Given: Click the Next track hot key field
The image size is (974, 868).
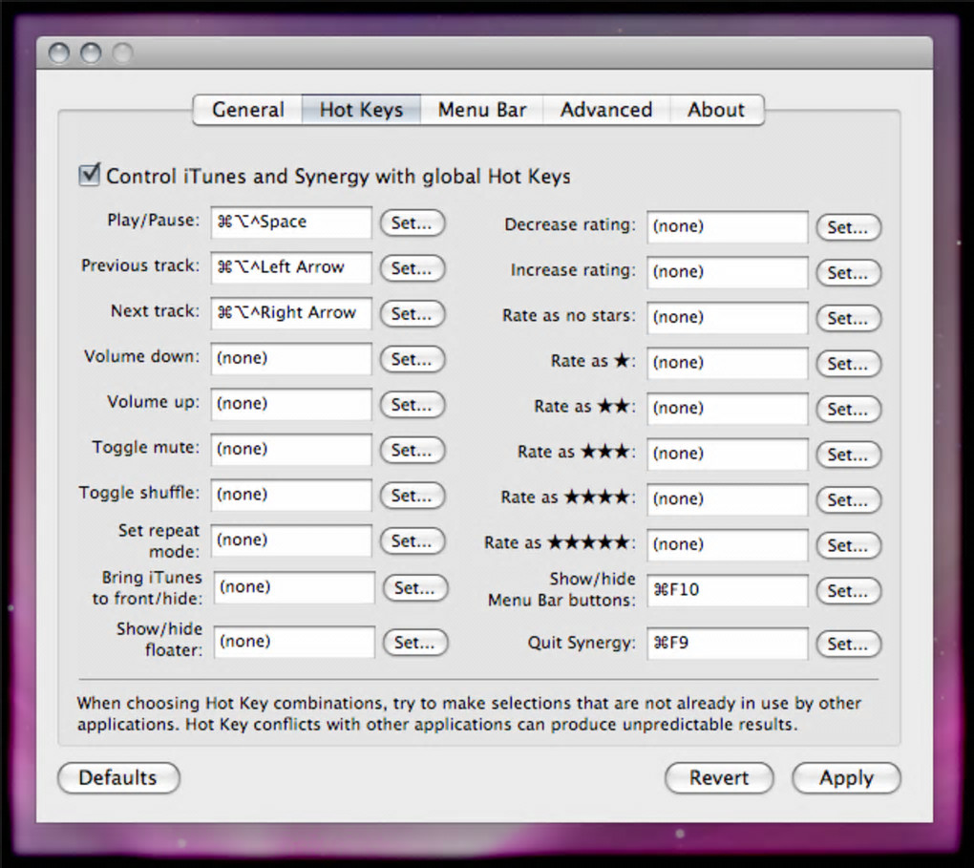Looking at the screenshot, I should click(x=291, y=313).
